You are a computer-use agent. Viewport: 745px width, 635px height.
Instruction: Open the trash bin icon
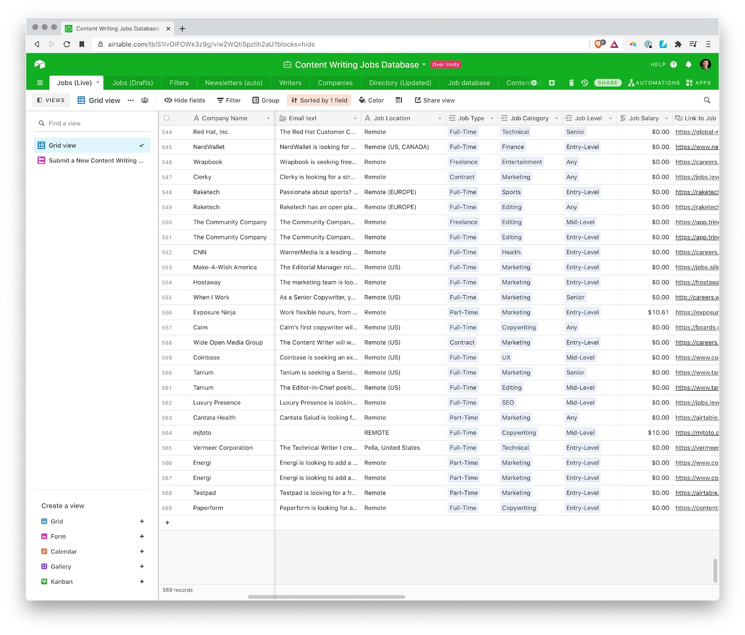point(571,83)
